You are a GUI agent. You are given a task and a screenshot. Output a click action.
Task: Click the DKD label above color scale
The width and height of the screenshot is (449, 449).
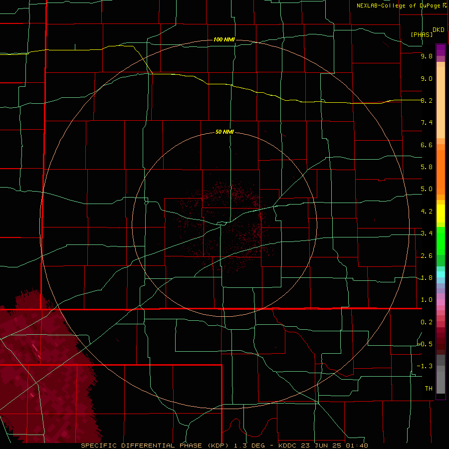pyautogui.click(x=438, y=30)
